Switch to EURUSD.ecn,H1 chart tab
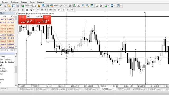 click(x=26, y=89)
